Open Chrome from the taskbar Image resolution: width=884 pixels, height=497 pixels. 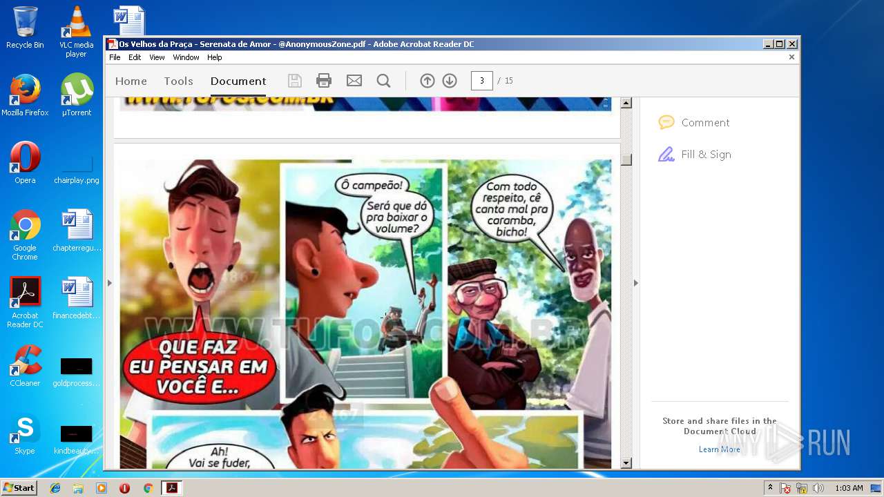coord(148,488)
